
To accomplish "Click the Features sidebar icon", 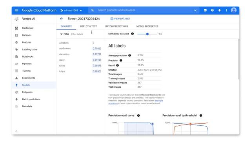I will click(x=16, y=42).
